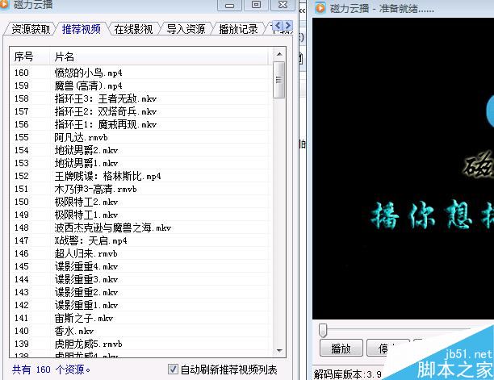Open the 在线影视 tab
The image size is (494, 380).
coord(133,29)
